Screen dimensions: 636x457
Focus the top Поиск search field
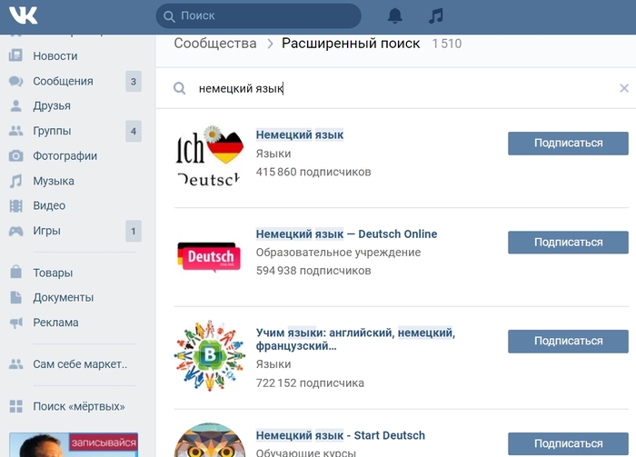coord(258,15)
